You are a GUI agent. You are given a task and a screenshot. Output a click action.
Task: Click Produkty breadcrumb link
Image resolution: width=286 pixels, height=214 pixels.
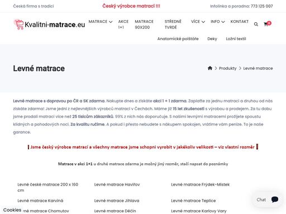227,69
